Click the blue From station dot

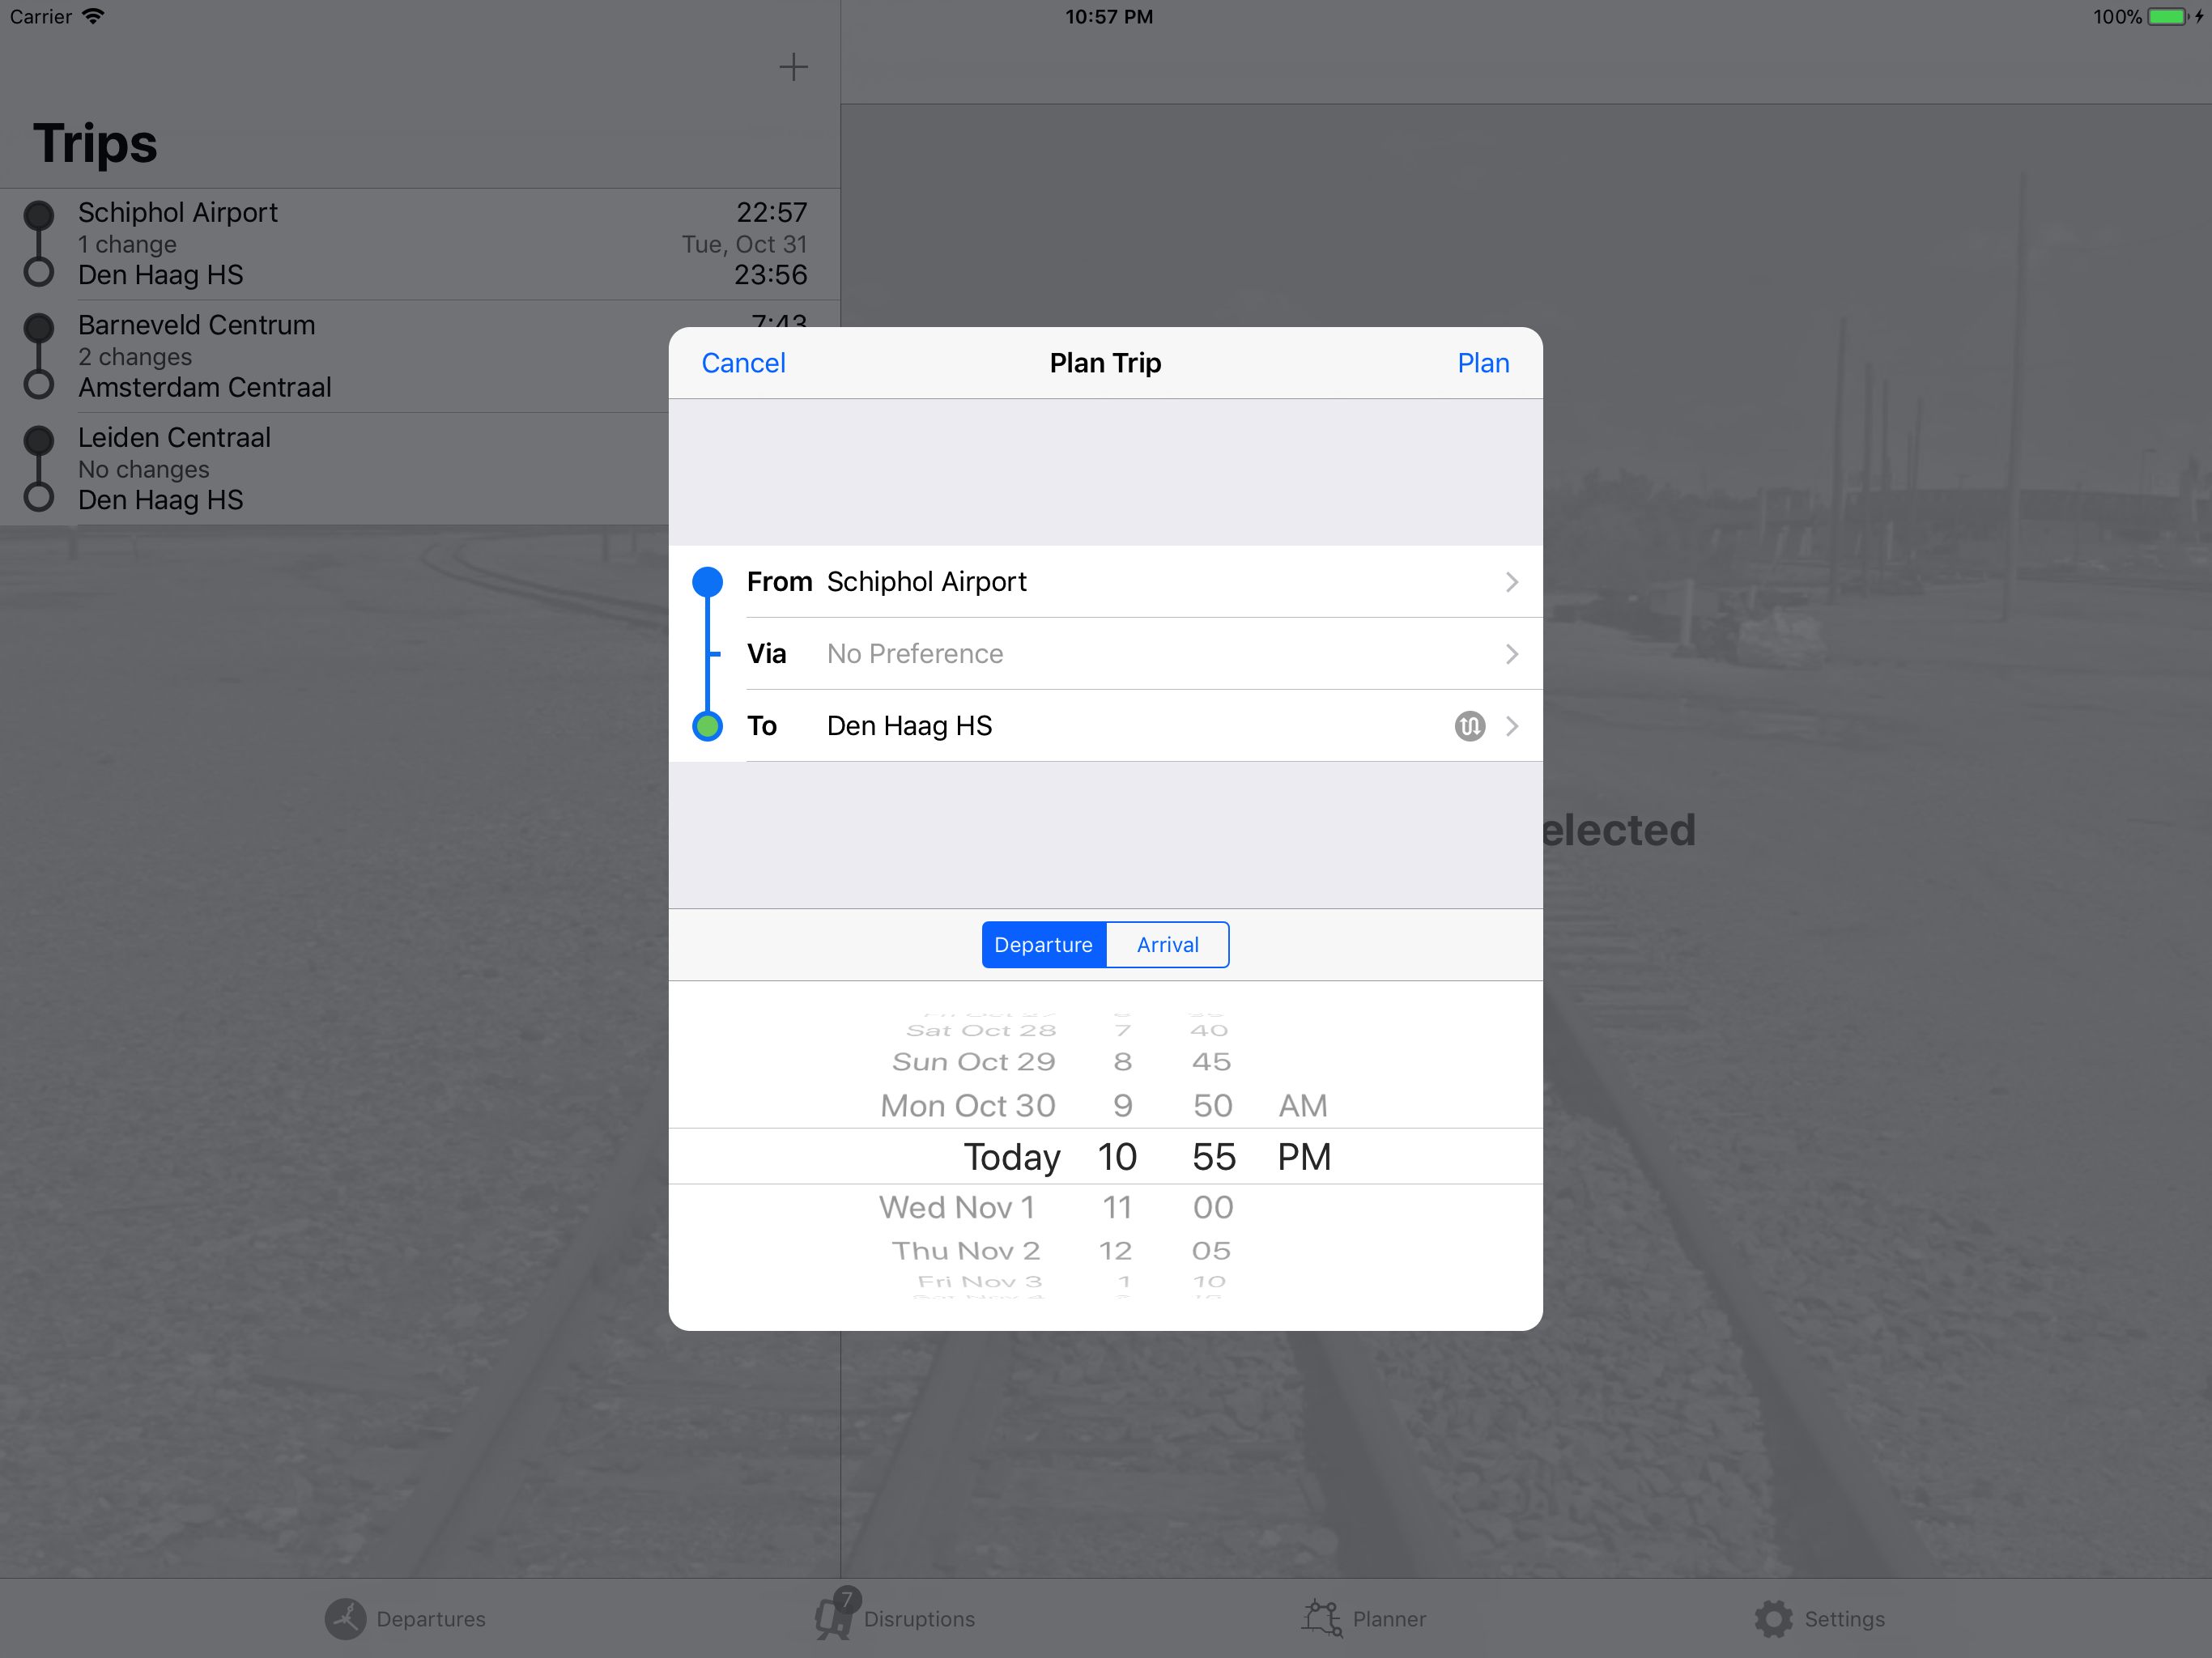coord(707,582)
